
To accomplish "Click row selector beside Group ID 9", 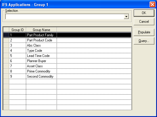I will (x=6, y=76).
